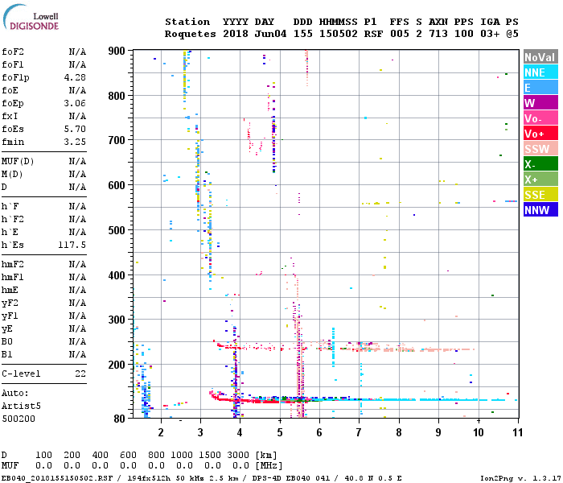Select the NoVal legend swatch

[x=538, y=57]
